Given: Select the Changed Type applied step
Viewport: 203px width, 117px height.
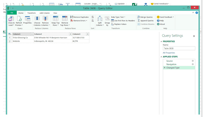Looking at the screenshot, I should (x=179, y=68).
